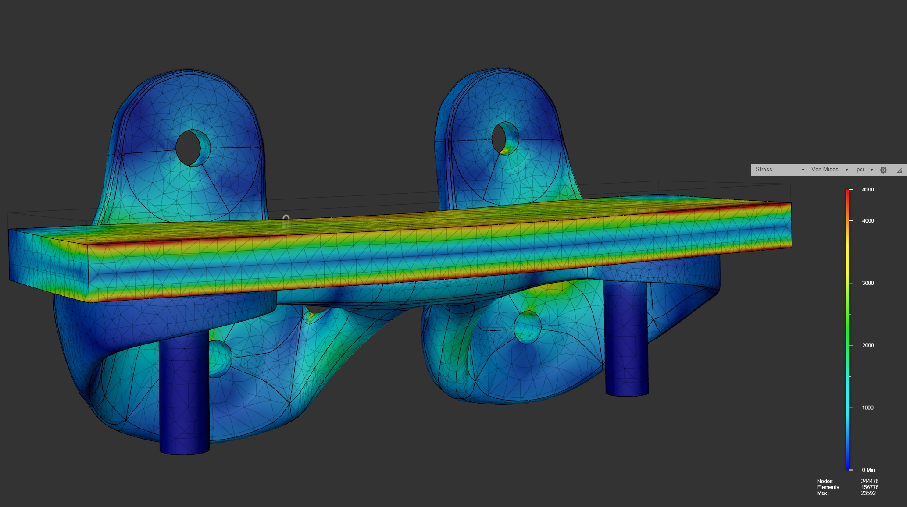Click the 3000 legend tick label
The image size is (907, 507).
click(868, 283)
